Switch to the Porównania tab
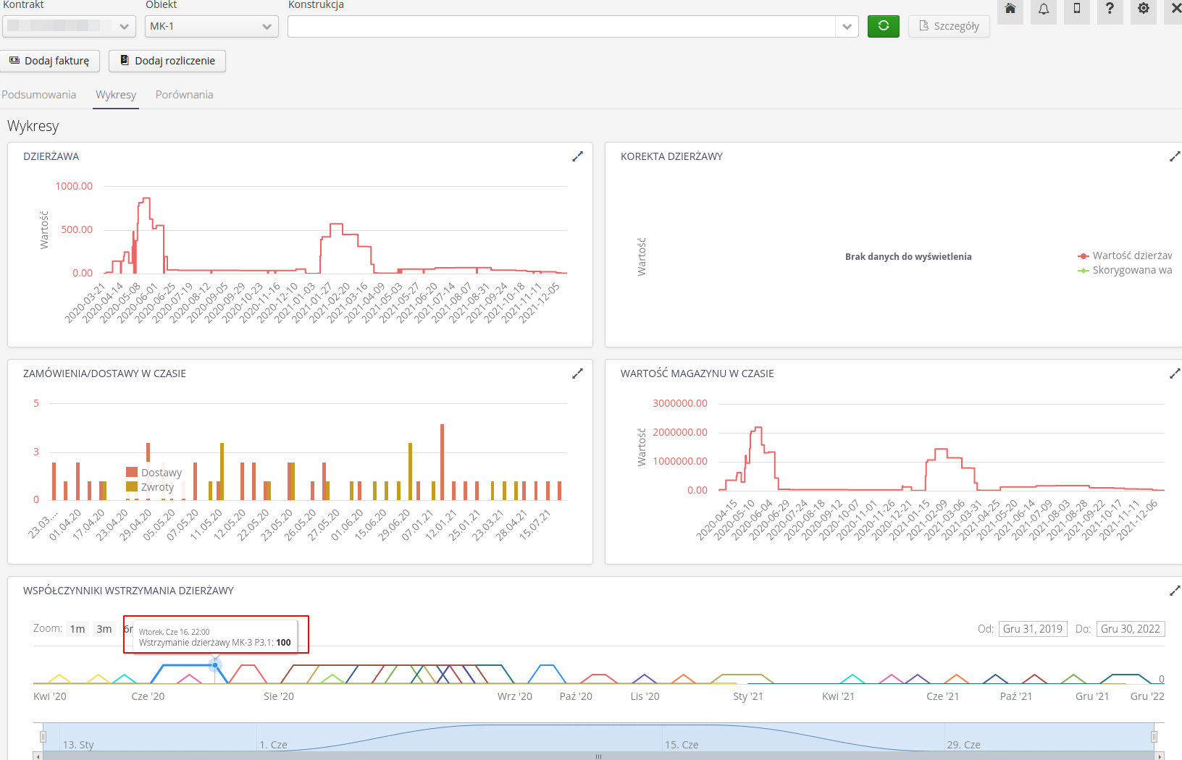Image resolution: width=1182 pixels, height=760 pixels. [184, 95]
